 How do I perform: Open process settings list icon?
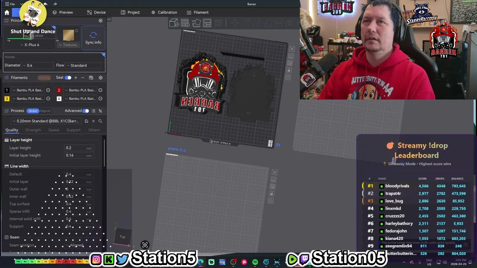click(93, 111)
